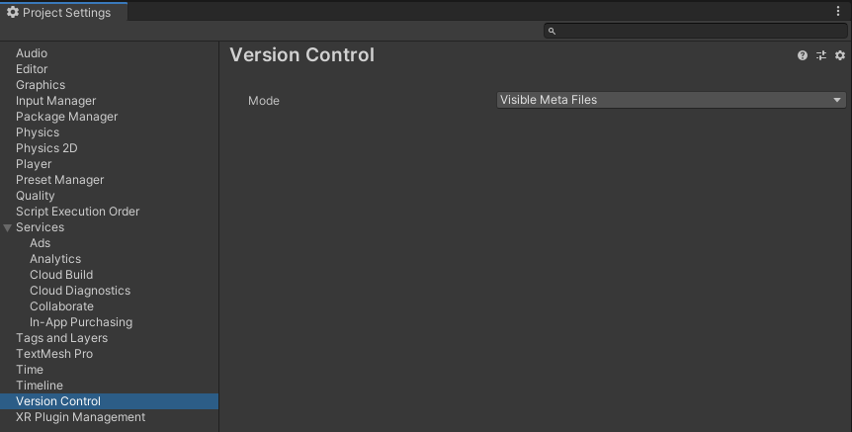Select XR Plugin Management category
852x432 pixels.
80,417
